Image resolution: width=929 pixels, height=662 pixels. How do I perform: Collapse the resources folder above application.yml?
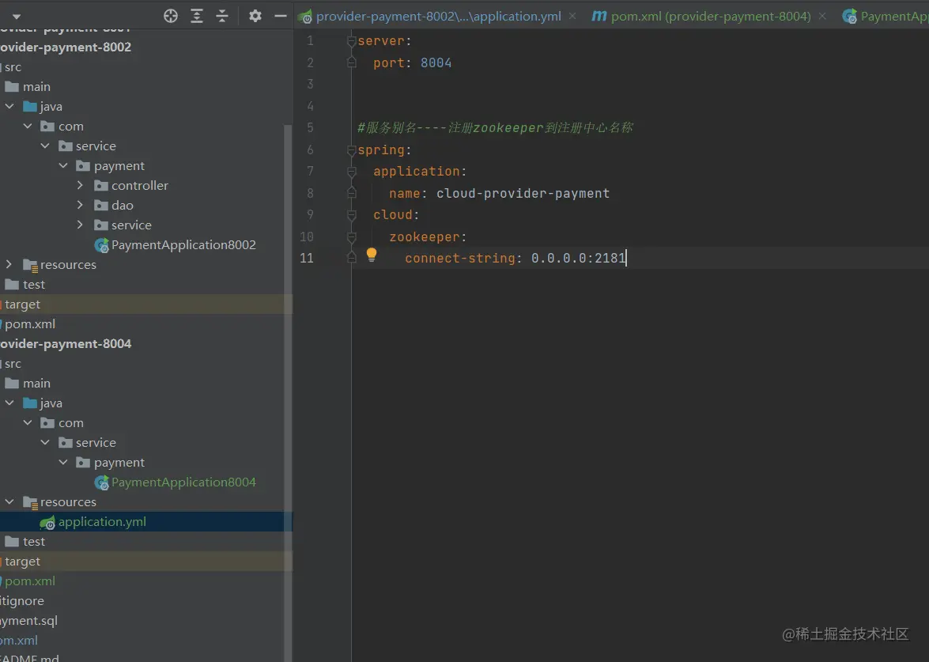(9, 501)
